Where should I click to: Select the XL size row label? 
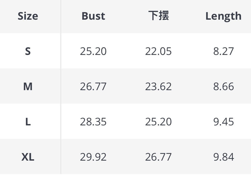point(28,157)
